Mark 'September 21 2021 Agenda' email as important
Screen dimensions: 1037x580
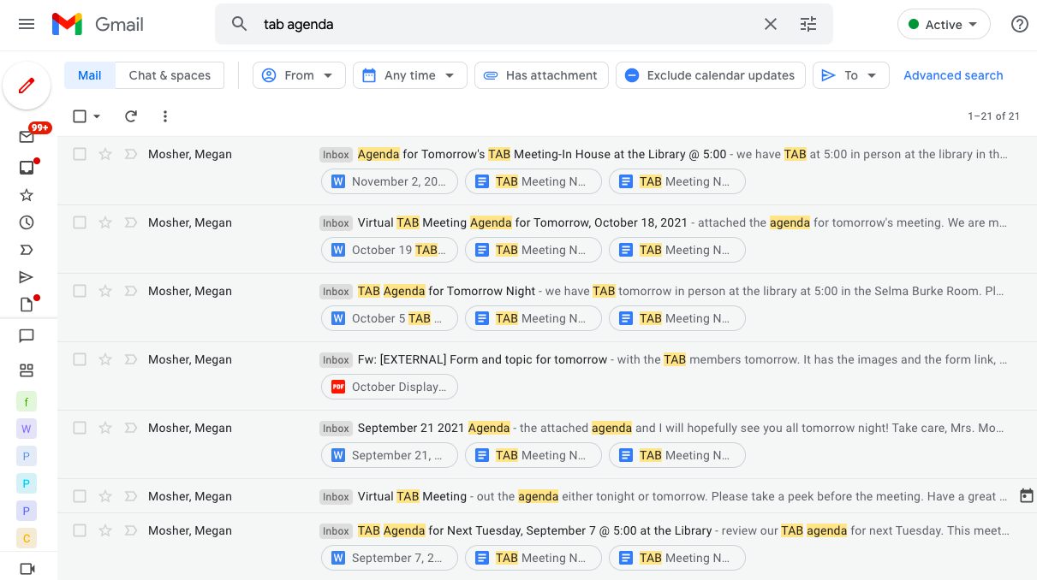click(x=131, y=428)
